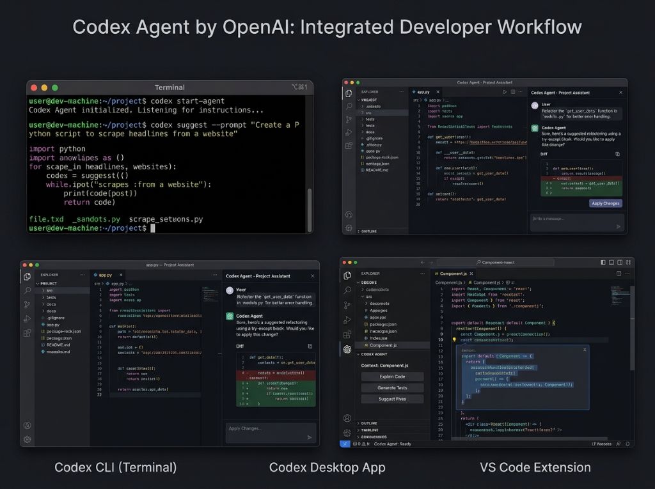Click the send arrow in the top-right window message box

tap(619, 226)
